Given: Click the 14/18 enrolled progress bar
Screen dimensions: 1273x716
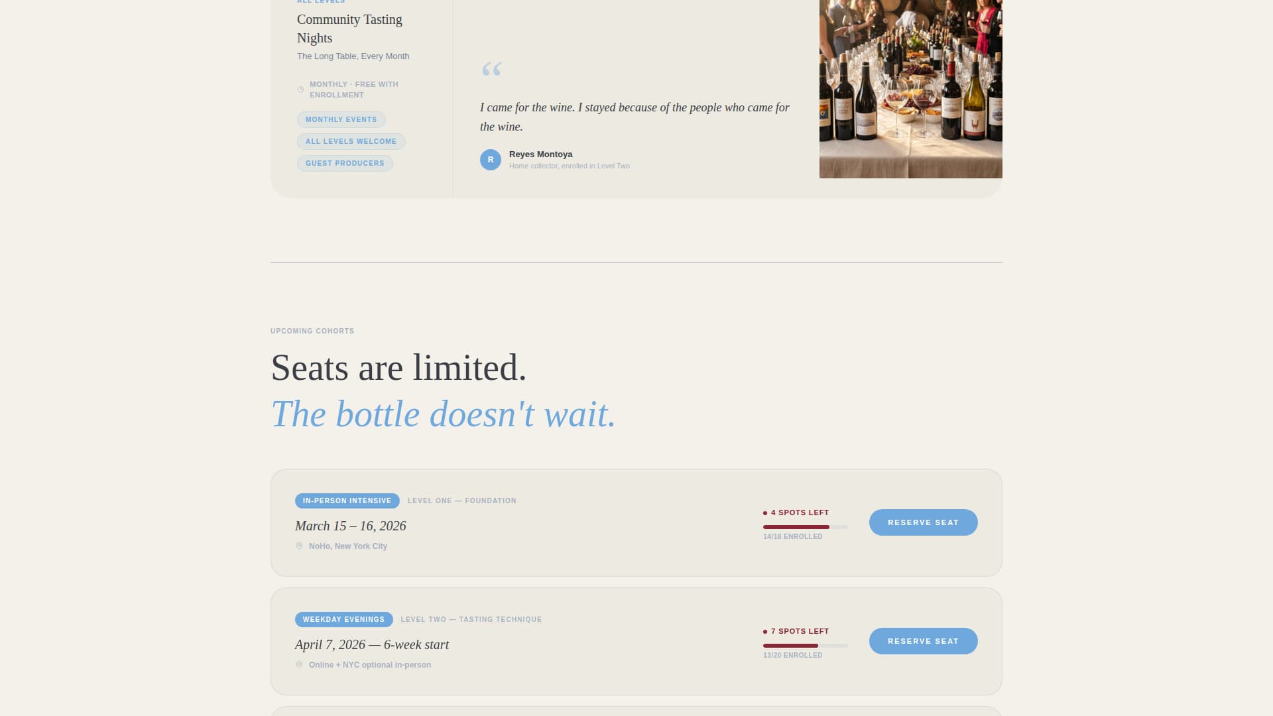Looking at the screenshot, I should (805, 527).
